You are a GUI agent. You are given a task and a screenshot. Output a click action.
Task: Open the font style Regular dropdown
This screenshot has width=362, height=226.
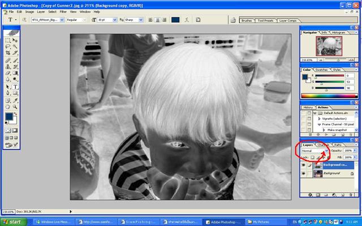coord(84,20)
